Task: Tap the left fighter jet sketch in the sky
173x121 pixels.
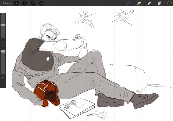Action: 86,19
